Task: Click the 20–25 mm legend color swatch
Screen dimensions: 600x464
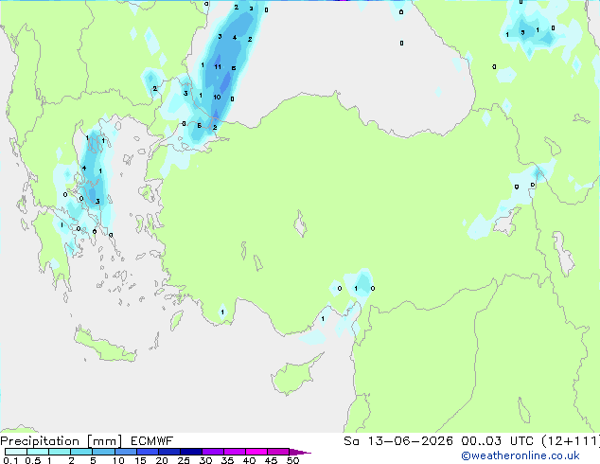Action: 168,452
